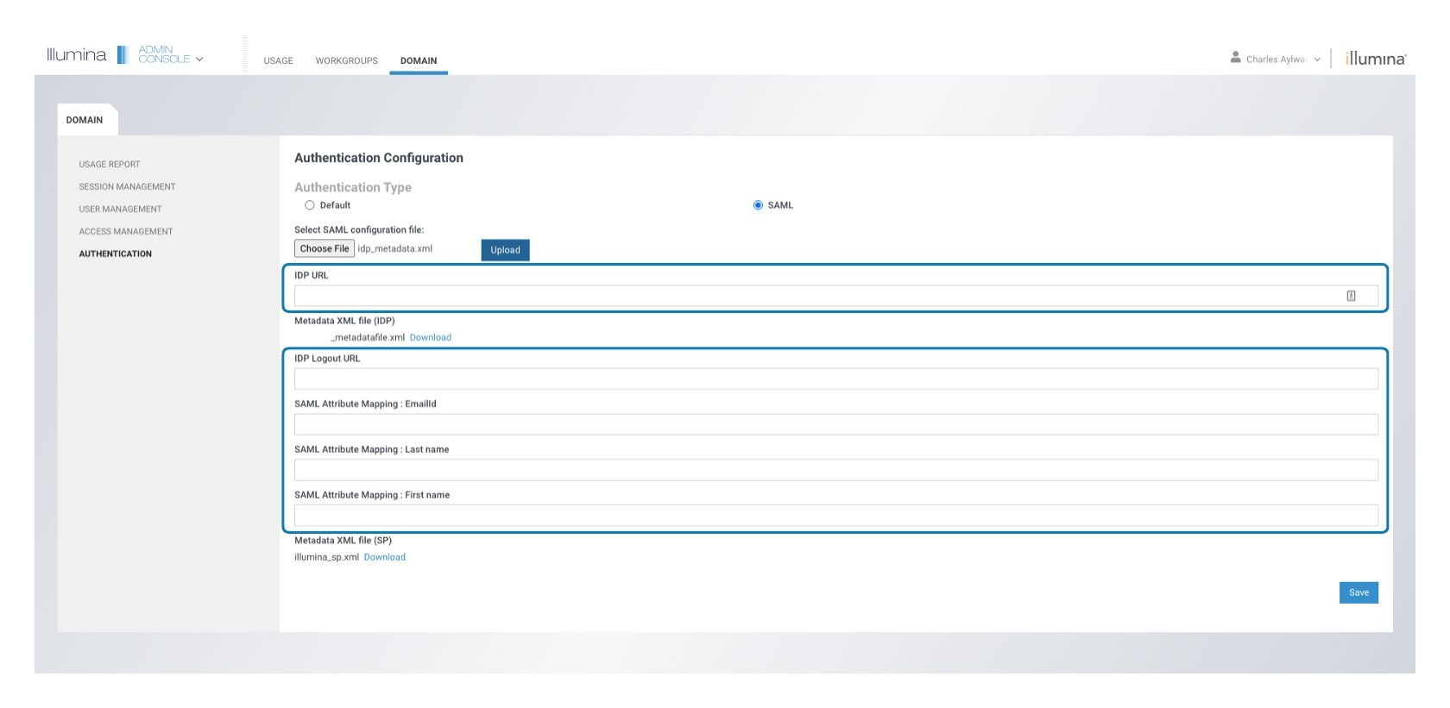Image resolution: width=1450 pixels, height=708 pixels.
Task: Click the Illumina logo at top left
Action: [76, 55]
